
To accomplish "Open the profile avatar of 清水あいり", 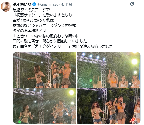I will 6,7.
